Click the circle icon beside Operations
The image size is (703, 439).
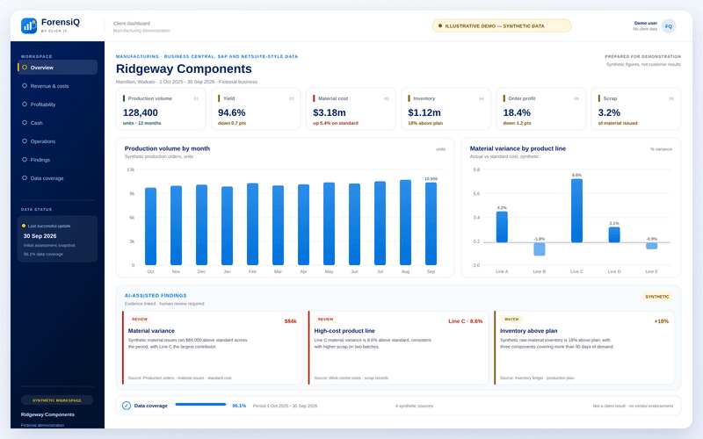click(25, 140)
